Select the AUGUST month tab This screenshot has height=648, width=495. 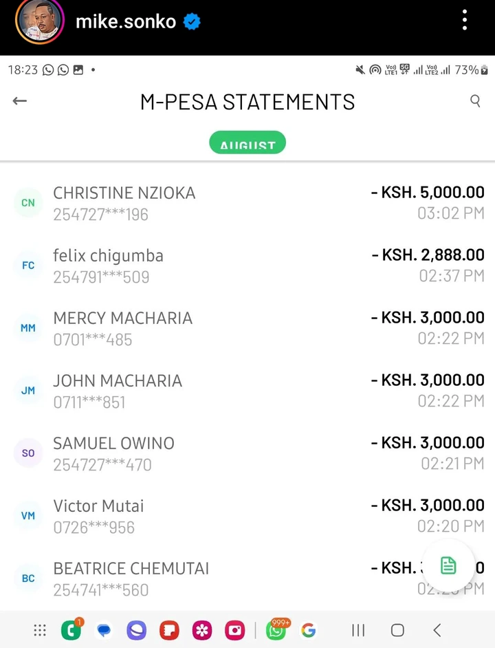pyautogui.click(x=247, y=143)
